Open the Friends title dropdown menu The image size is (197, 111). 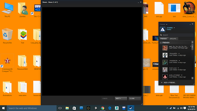167,24
